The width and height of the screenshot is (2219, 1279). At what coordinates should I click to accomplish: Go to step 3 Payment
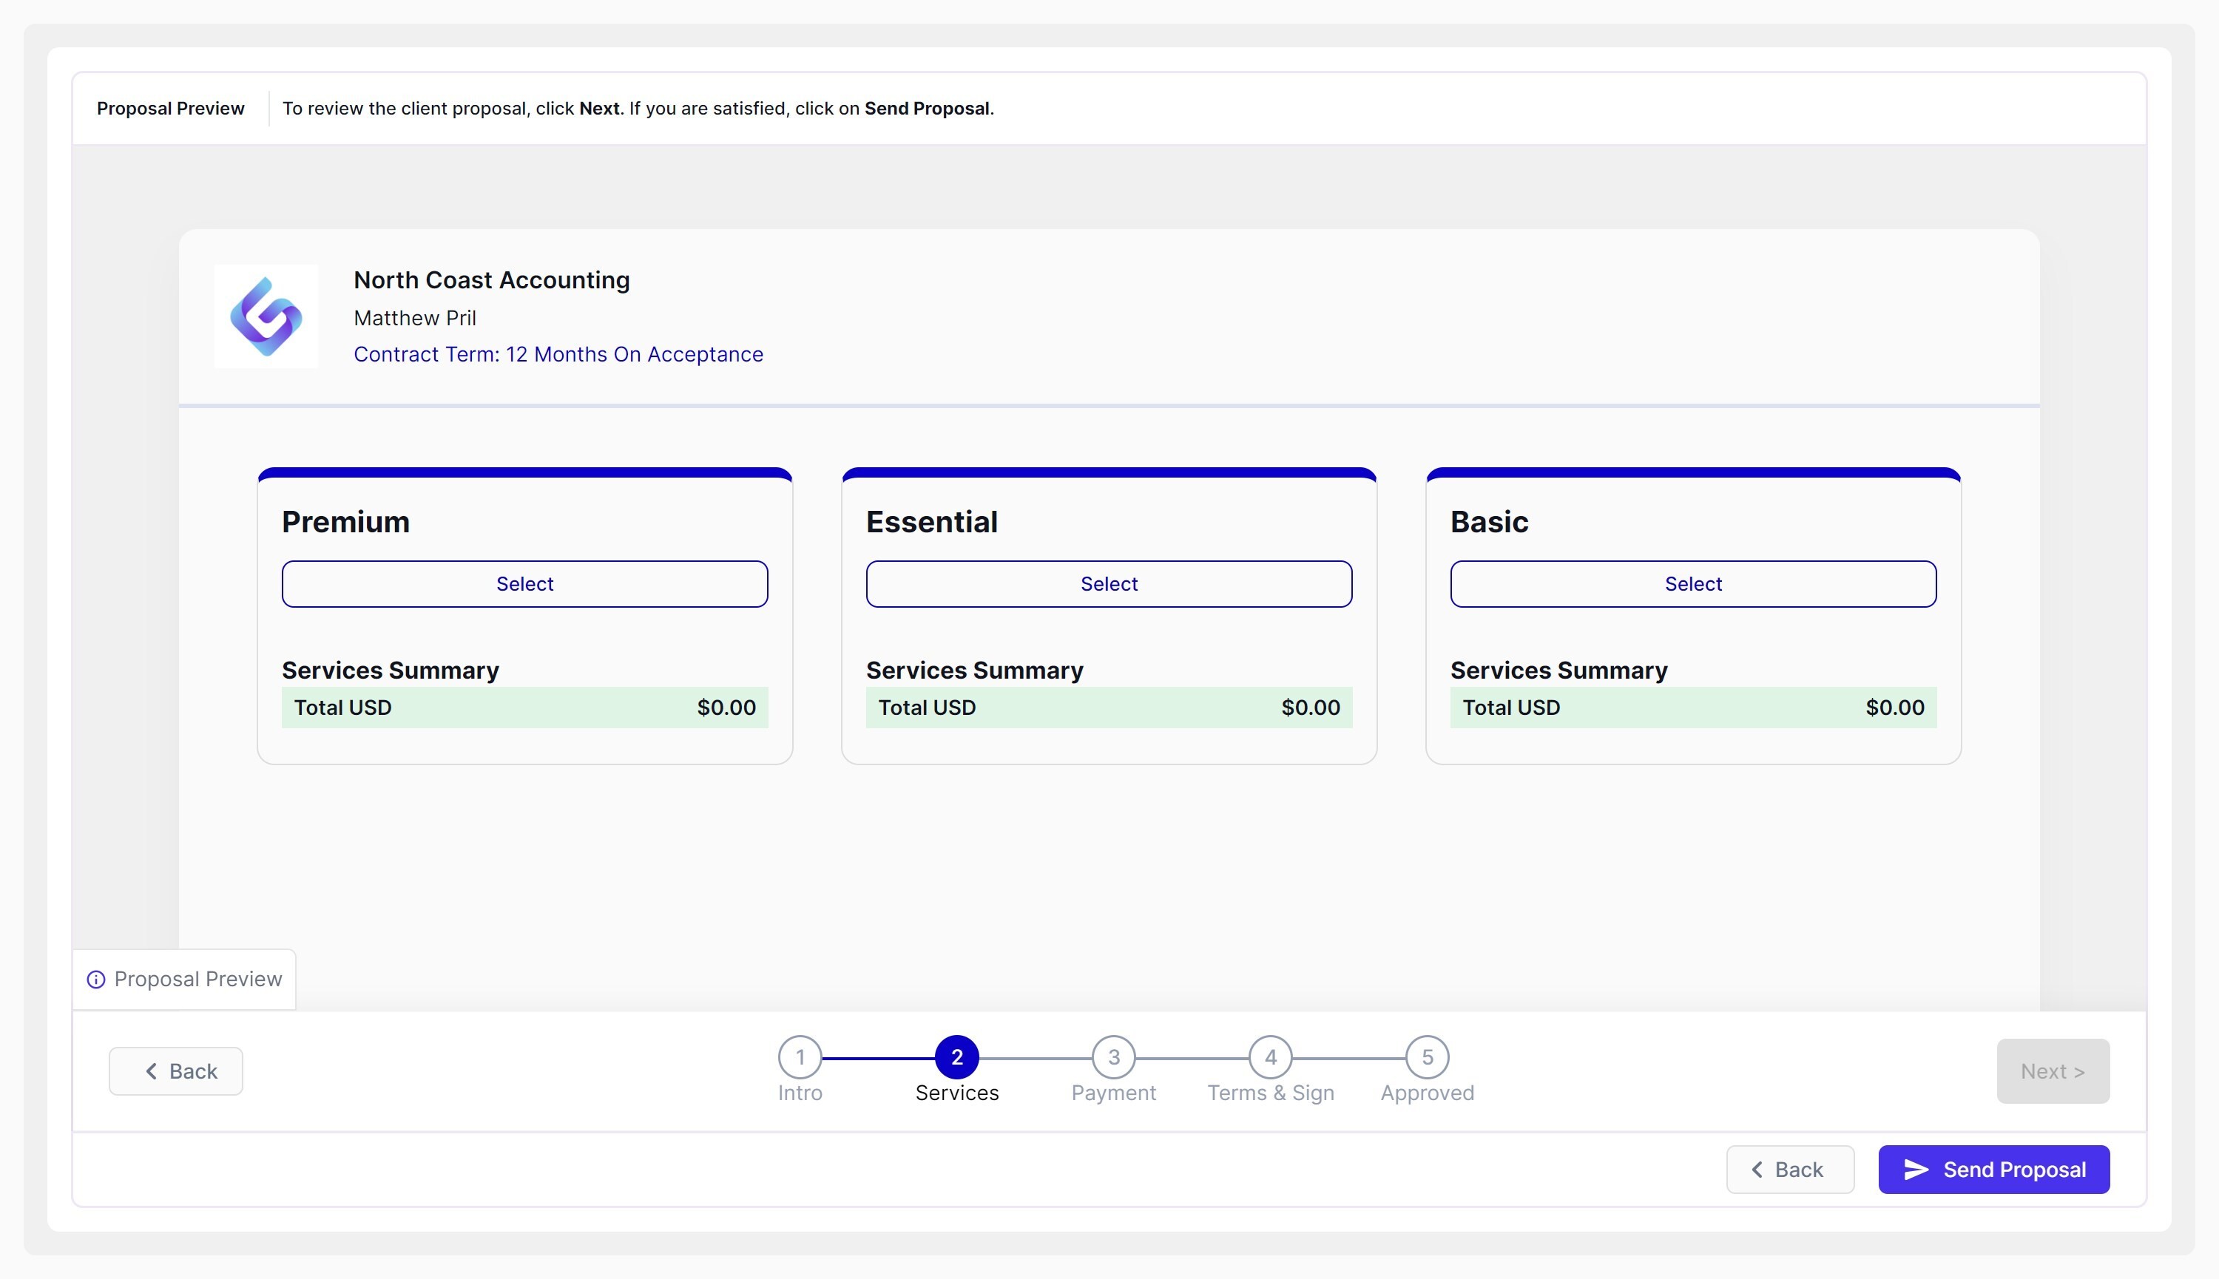pos(1113,1056)
